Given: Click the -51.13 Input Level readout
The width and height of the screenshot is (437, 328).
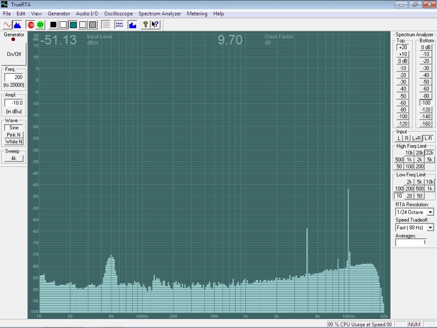Looking at the screenshot, I should pyautogui.click(x=58, y=40).
